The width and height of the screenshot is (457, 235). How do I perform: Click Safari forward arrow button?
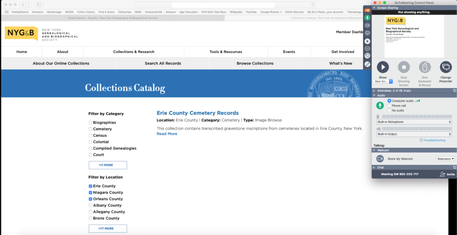29,4
